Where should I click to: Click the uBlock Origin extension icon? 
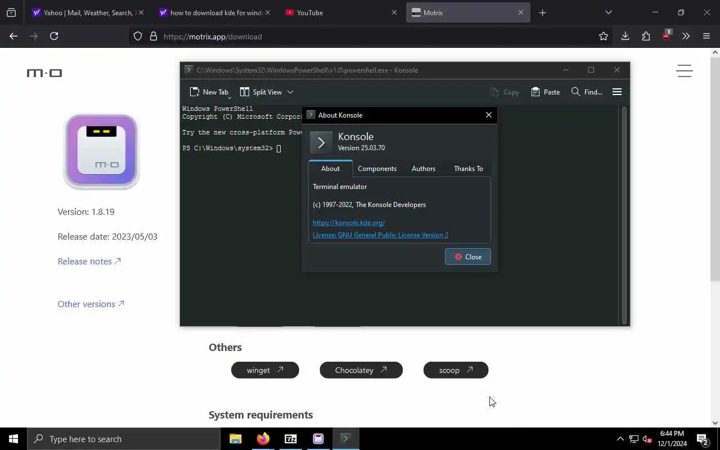click(666, 35)
